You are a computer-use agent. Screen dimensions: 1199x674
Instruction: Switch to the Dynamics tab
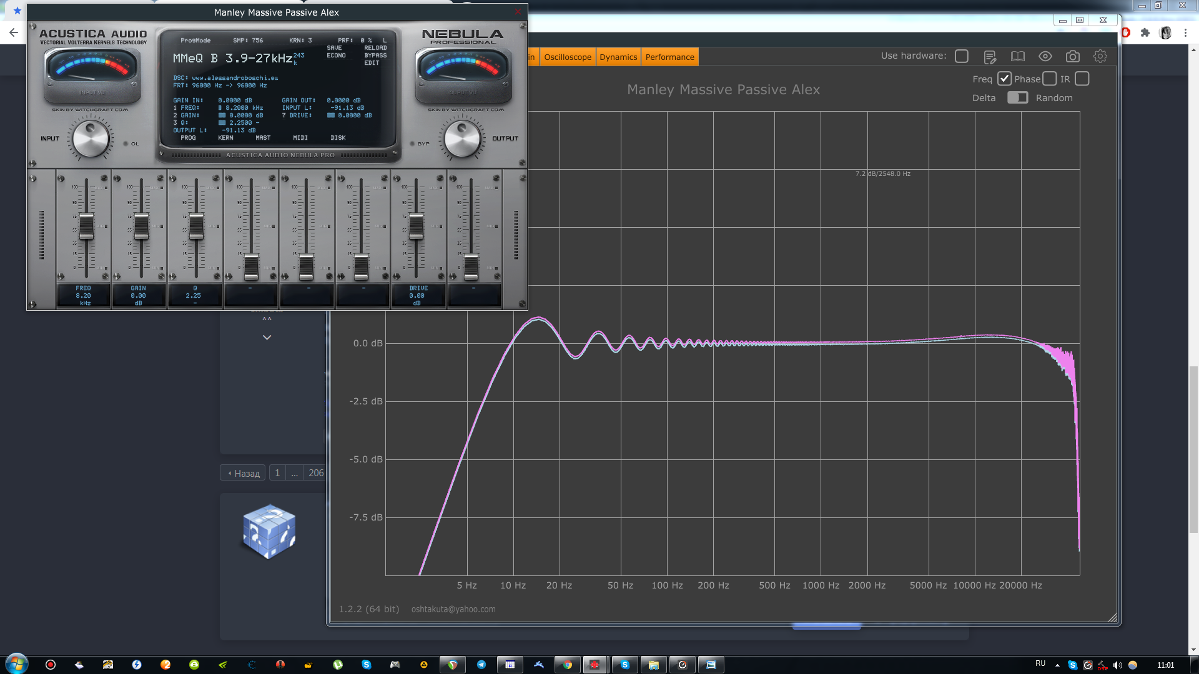tap(618, 57)
